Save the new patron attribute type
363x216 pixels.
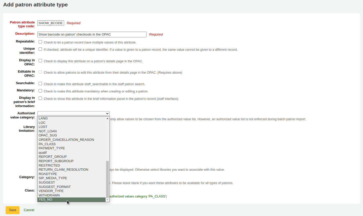coord(12,210)
